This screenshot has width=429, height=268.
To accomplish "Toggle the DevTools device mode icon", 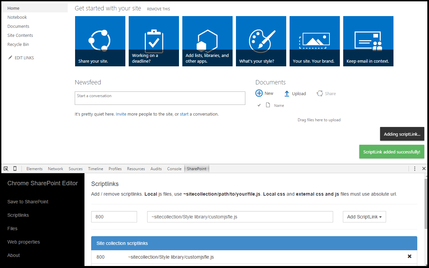I will (x=15, y=169).
